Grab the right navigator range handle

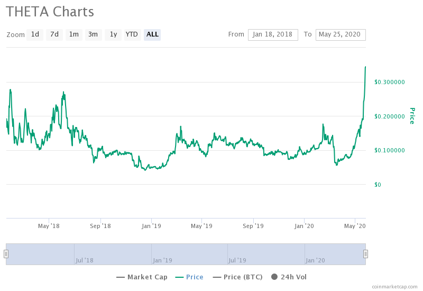pos(365,254)
